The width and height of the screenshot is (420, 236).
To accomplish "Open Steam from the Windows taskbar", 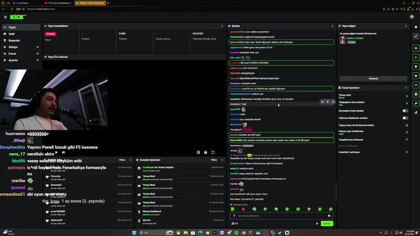I will click(280, 233).
